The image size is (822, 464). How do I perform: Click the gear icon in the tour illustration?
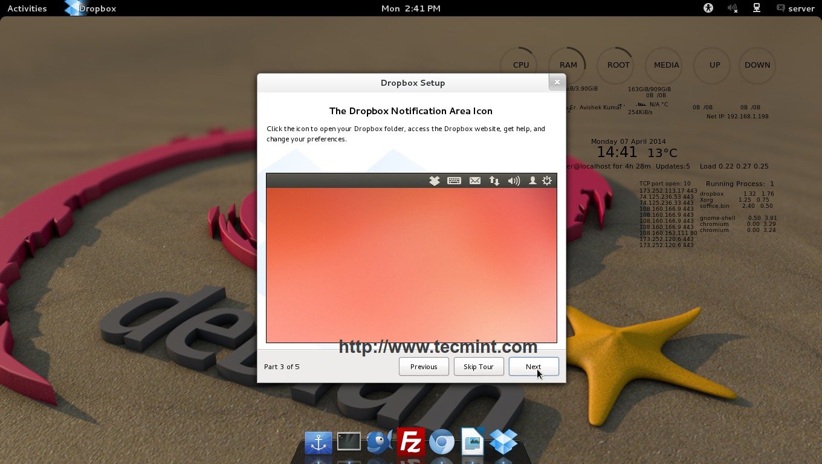(x=547, y=181)
